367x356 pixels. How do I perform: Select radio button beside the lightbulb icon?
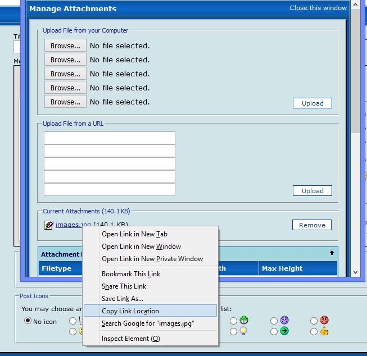pyautogui.click(x=233, y=331)
